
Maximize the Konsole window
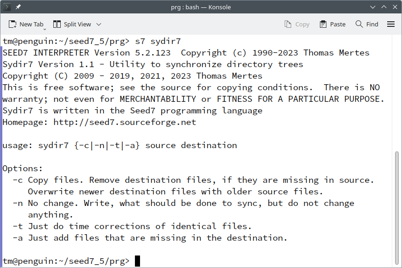[x=384, y=7]
